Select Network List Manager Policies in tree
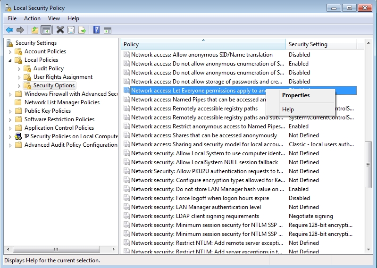 [x=62, y=102]
